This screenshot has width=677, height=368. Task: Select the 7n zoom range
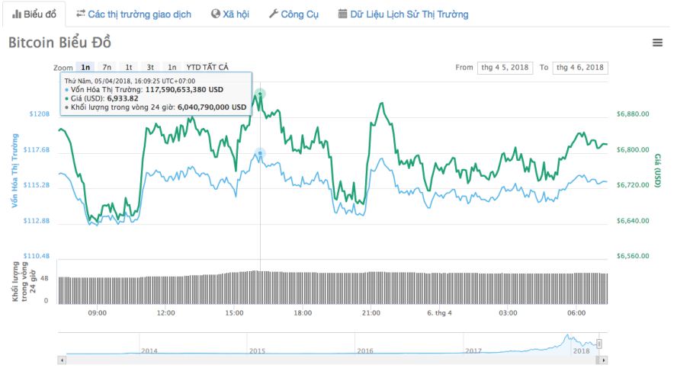click(x=107, y=67)
